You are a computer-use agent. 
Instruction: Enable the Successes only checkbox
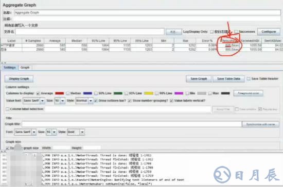[236, 32]
